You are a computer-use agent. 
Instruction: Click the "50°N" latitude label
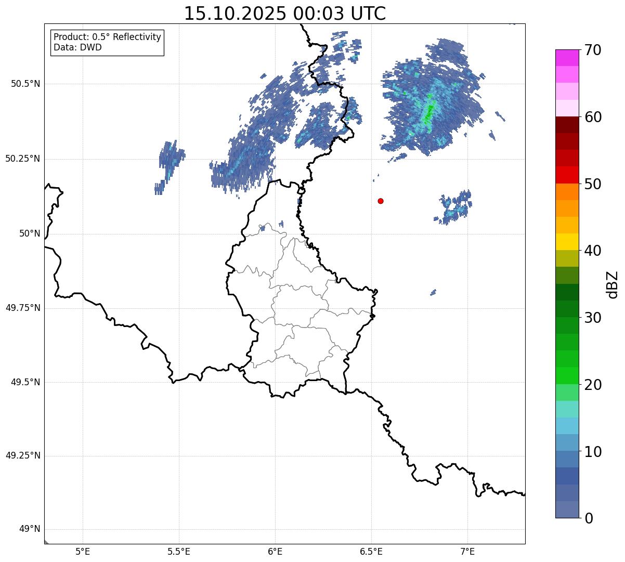[30, 233]
